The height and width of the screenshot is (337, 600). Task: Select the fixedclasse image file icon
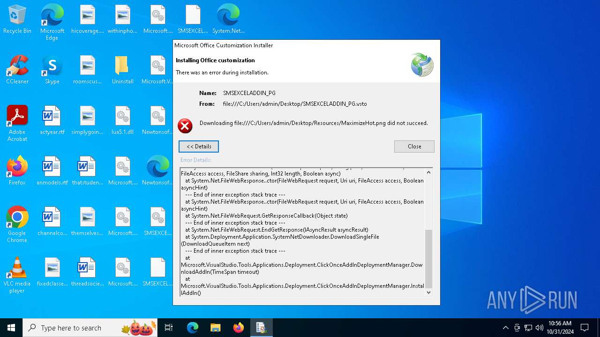pyautogui.click(x=52, y=272)
